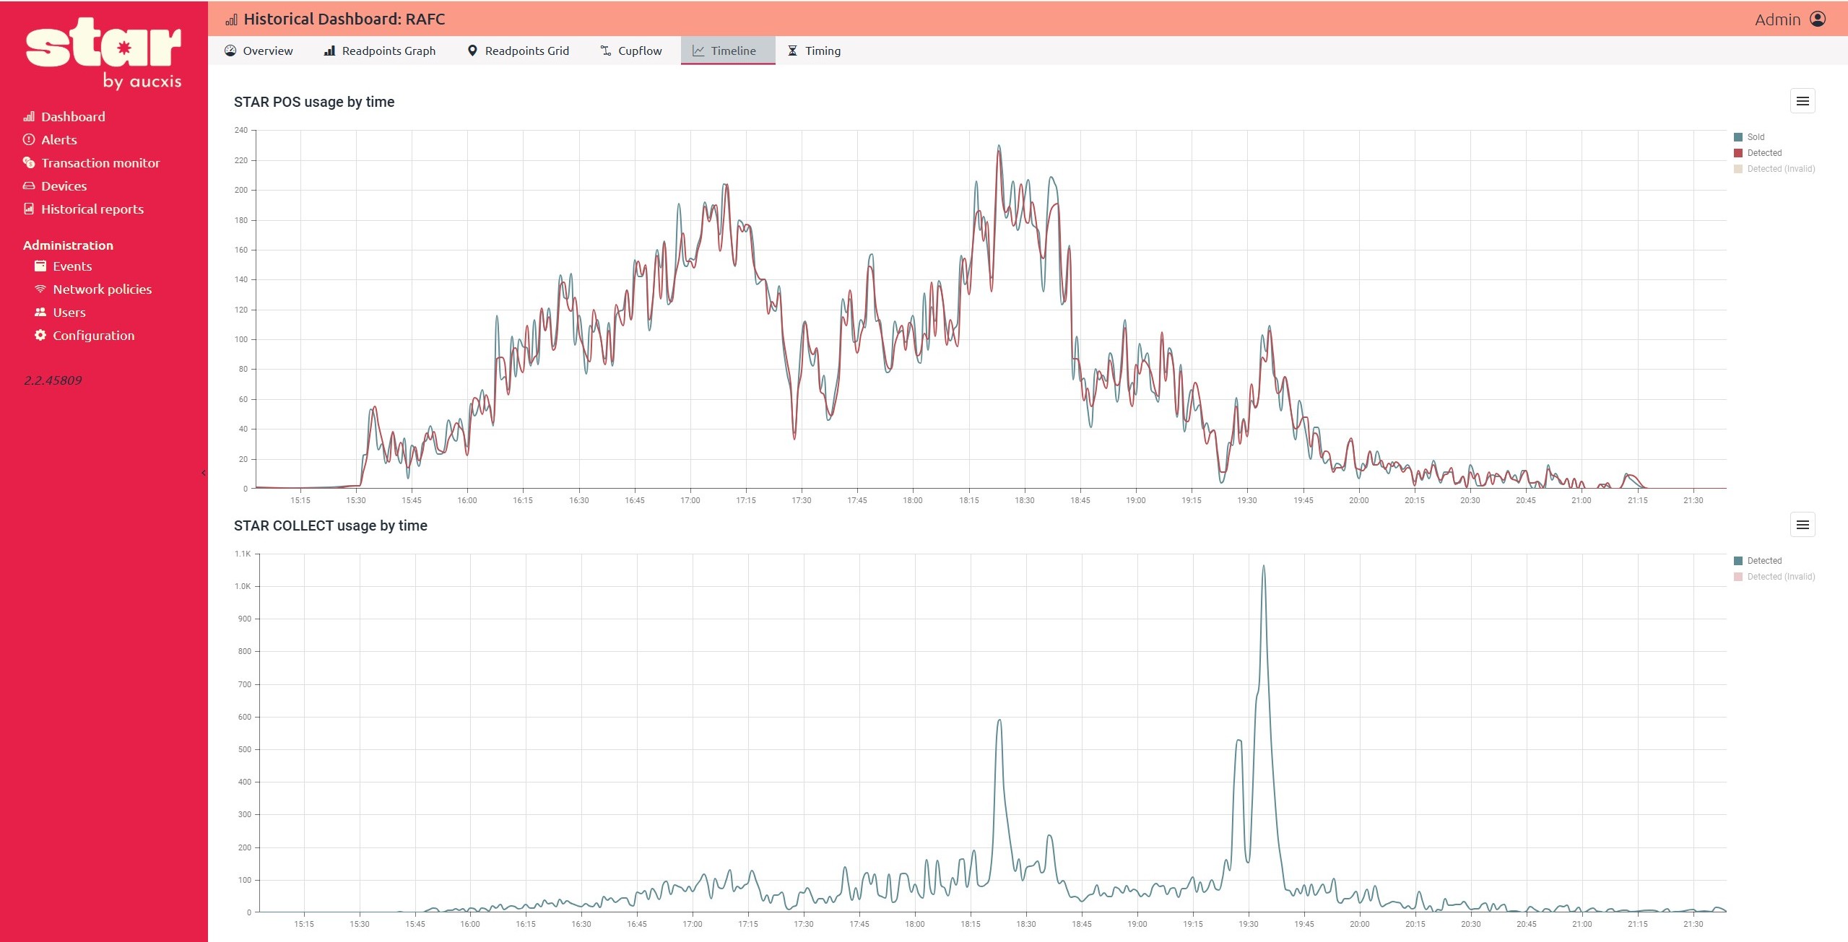
Task: Open the STAR COLLECT chart hamburger menu
Action: click(1803, 525)
